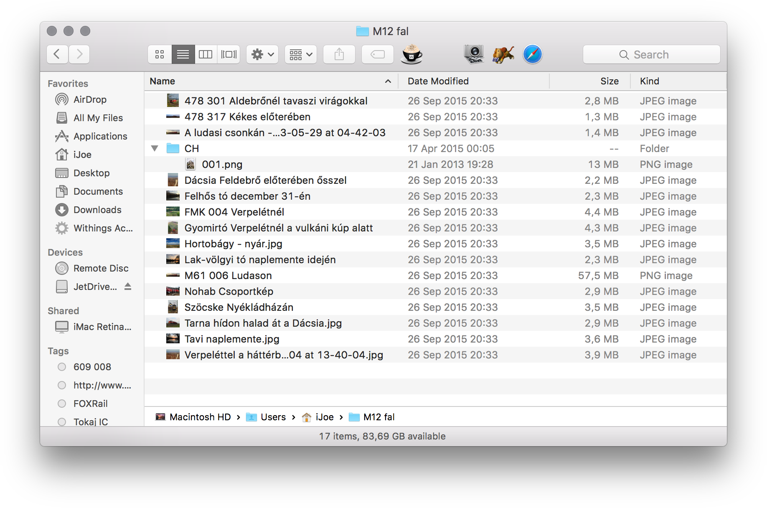The image size is (767, 508).
Task: Click the Back navigation button
Action: (x=57, y=54)
